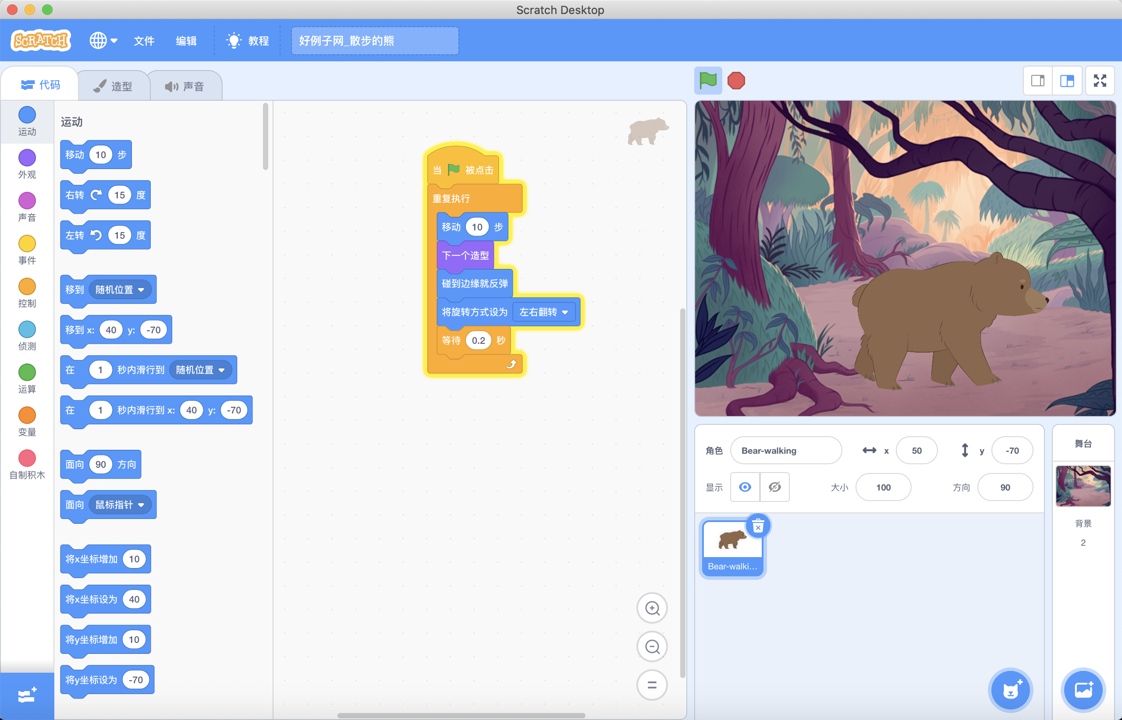This screenshot has width=1122, height=720.
Task: Click the 碰到边缘就反弹 block
Action: coord(475,283)
